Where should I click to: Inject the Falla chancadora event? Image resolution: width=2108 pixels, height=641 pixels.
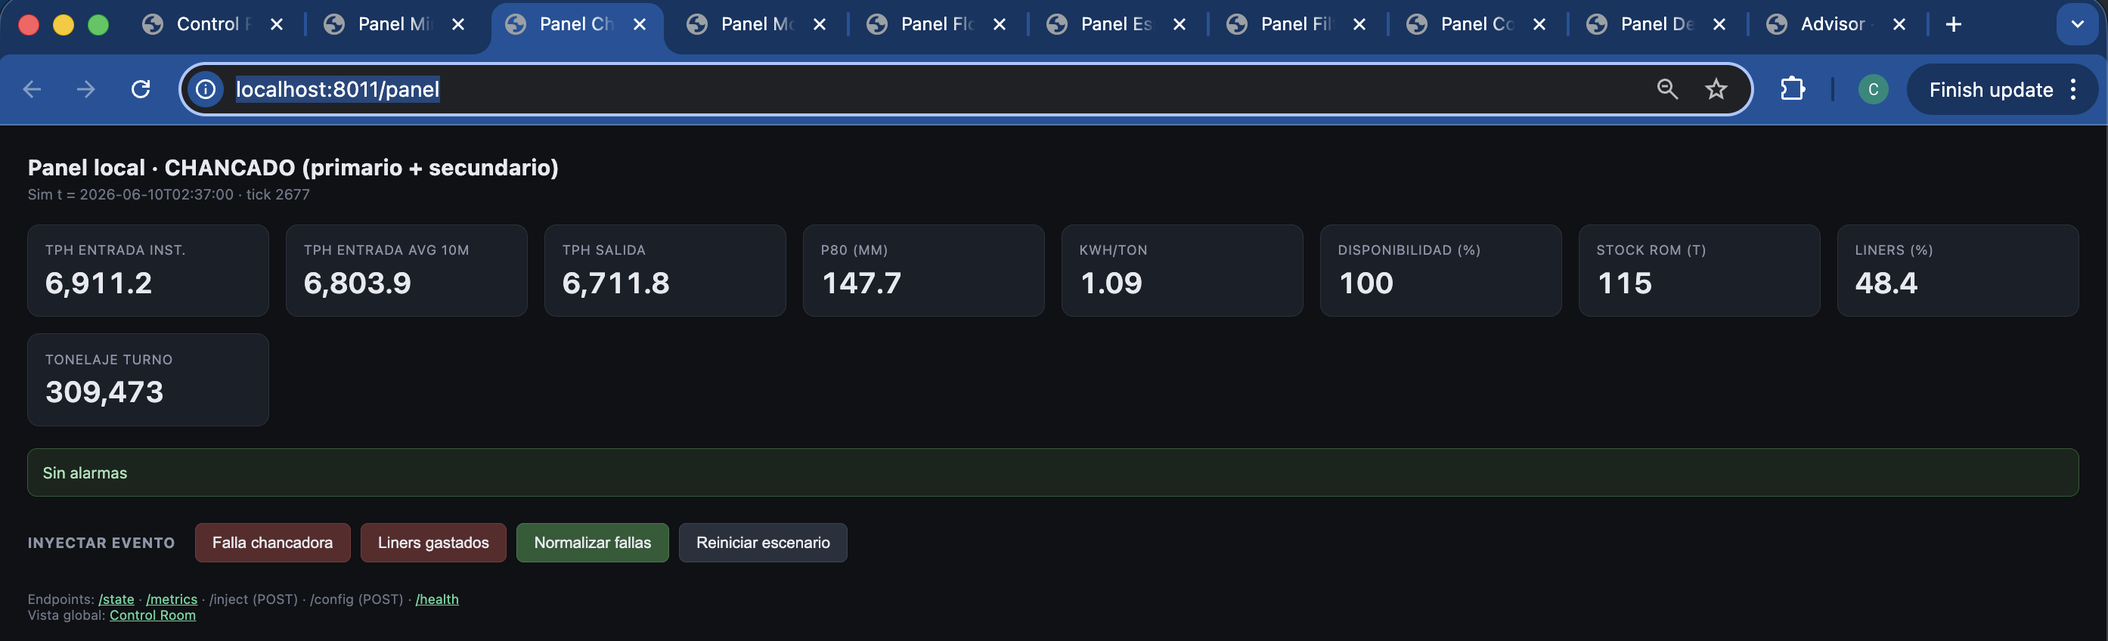coord(272,543)
